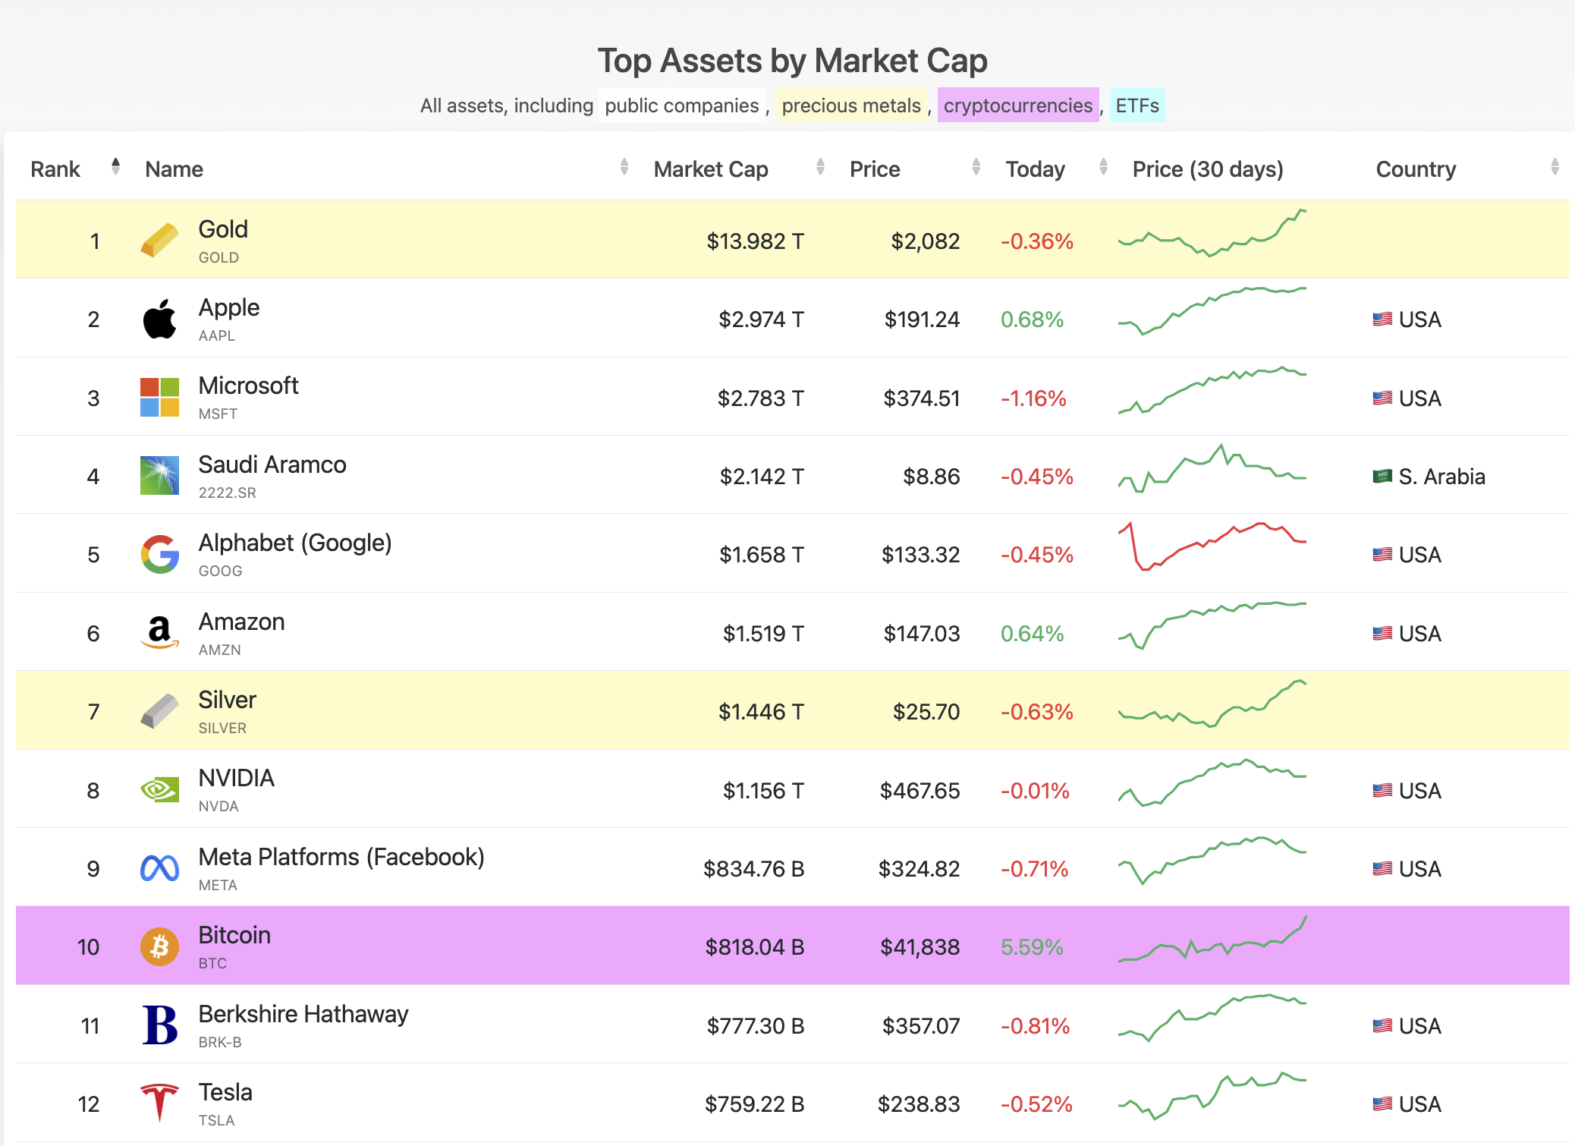Viewport: 1575px width, 1146px height.
Task: Click the -1.16% today change value
Action: tap(1033, 398)
